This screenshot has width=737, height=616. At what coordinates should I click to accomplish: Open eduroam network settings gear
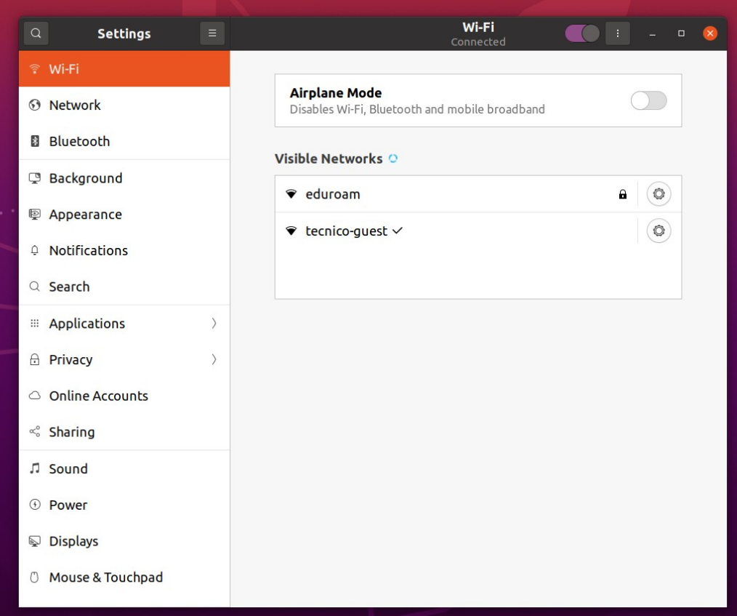(659, 193)
